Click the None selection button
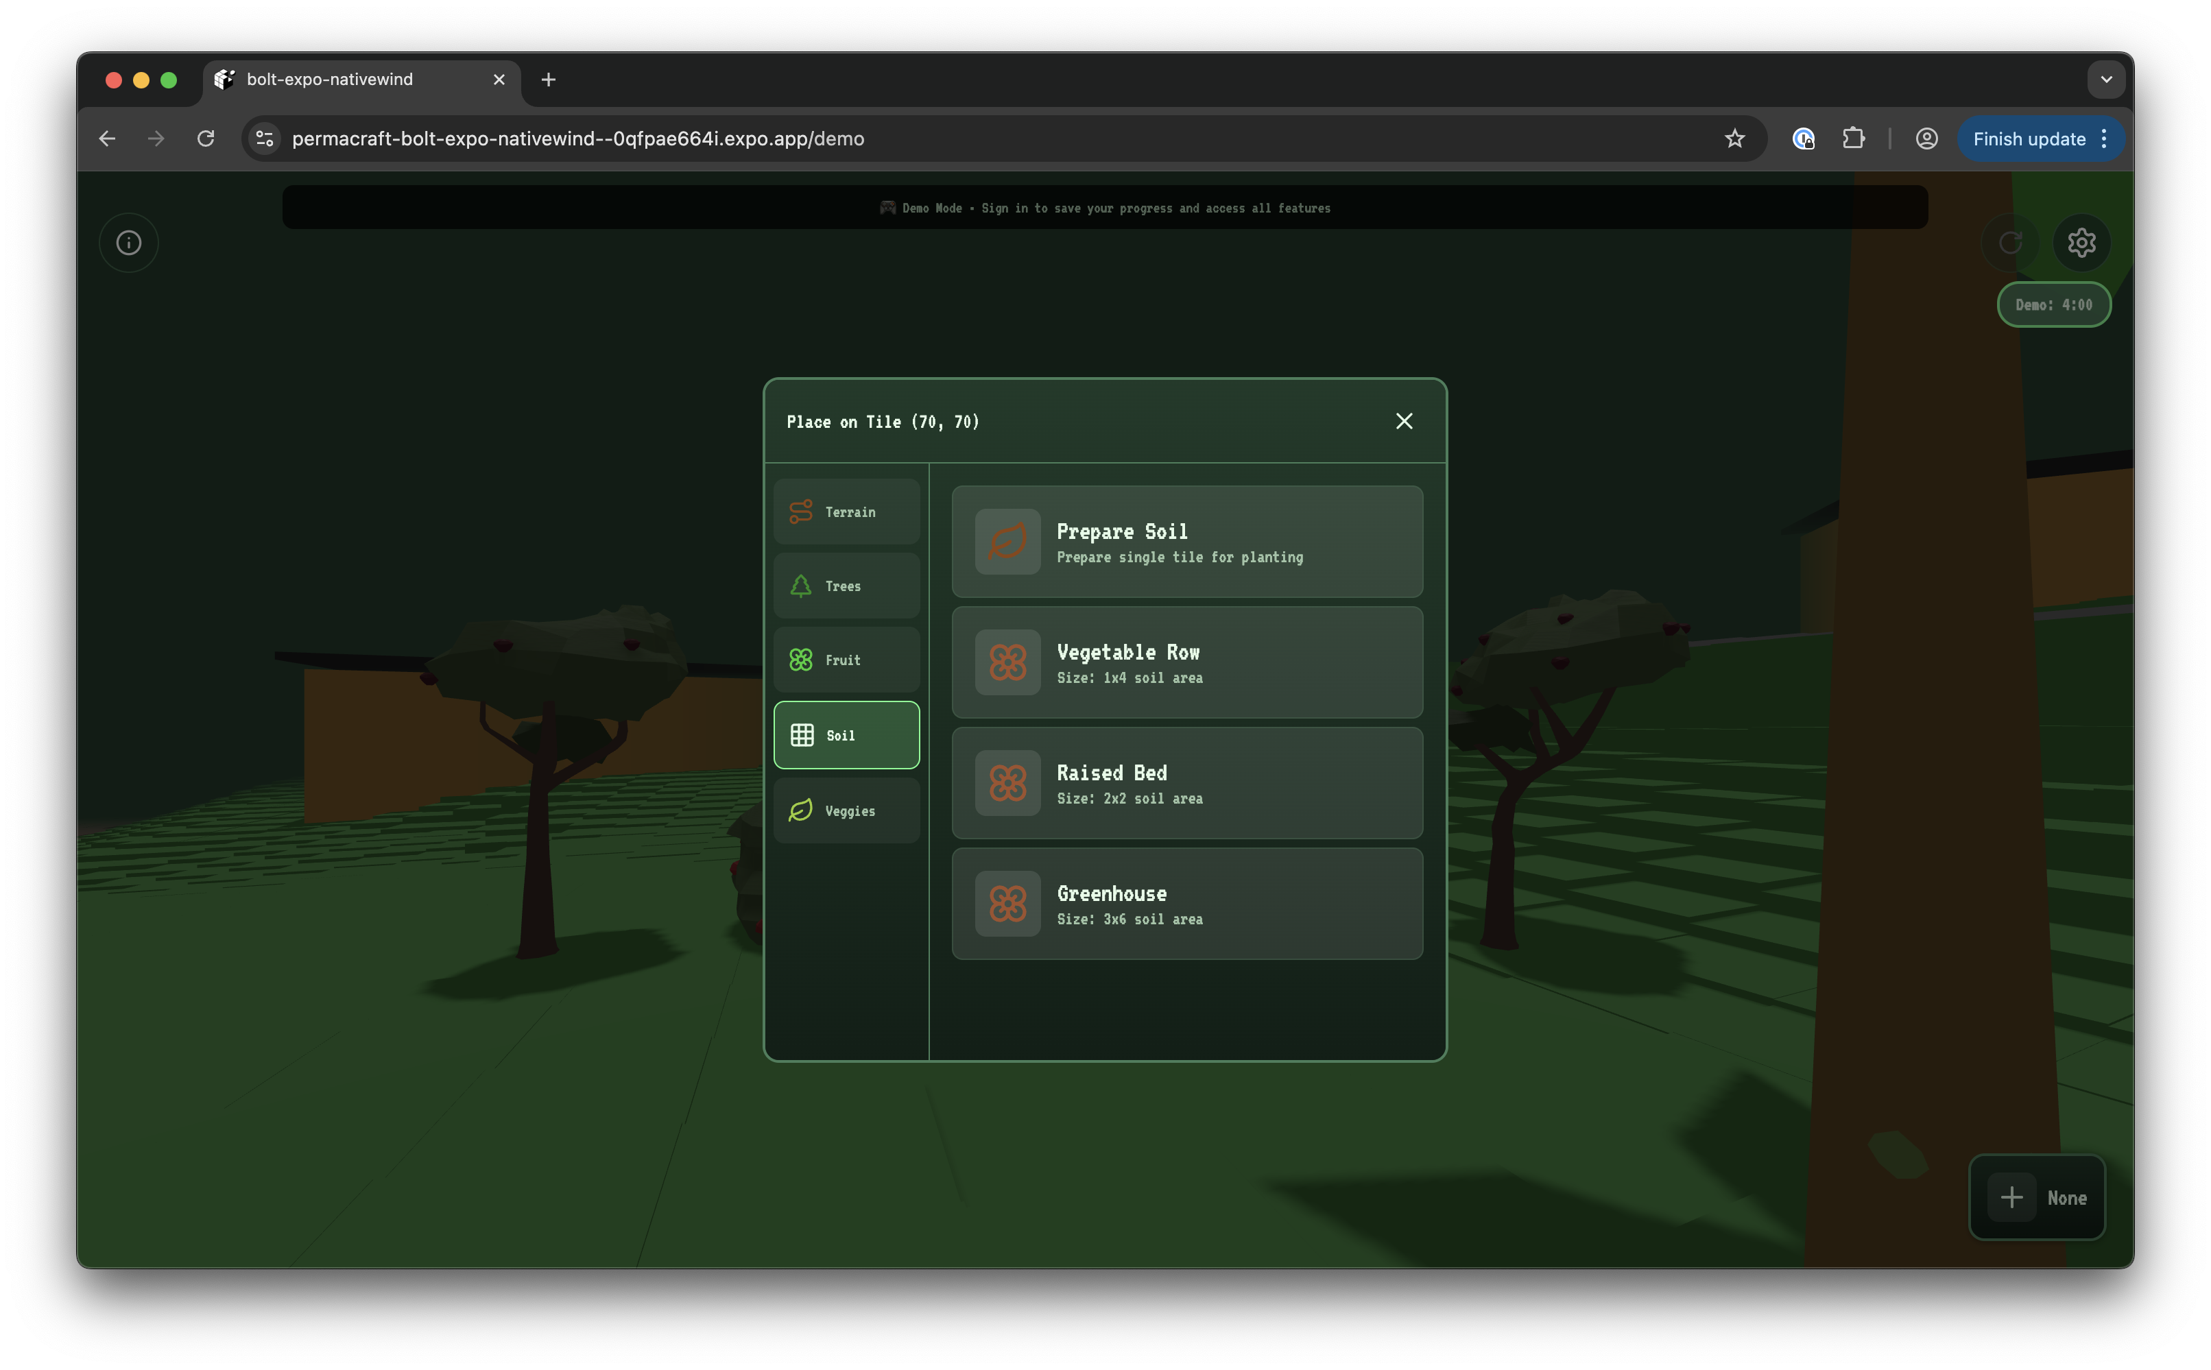This screenshot has width=2211, height=1370. pyautogui.click(x=2036, y=1197)
